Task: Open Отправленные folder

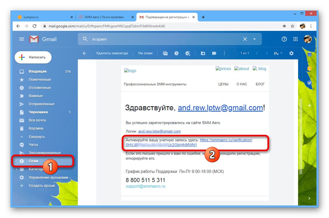Action: 42,104
